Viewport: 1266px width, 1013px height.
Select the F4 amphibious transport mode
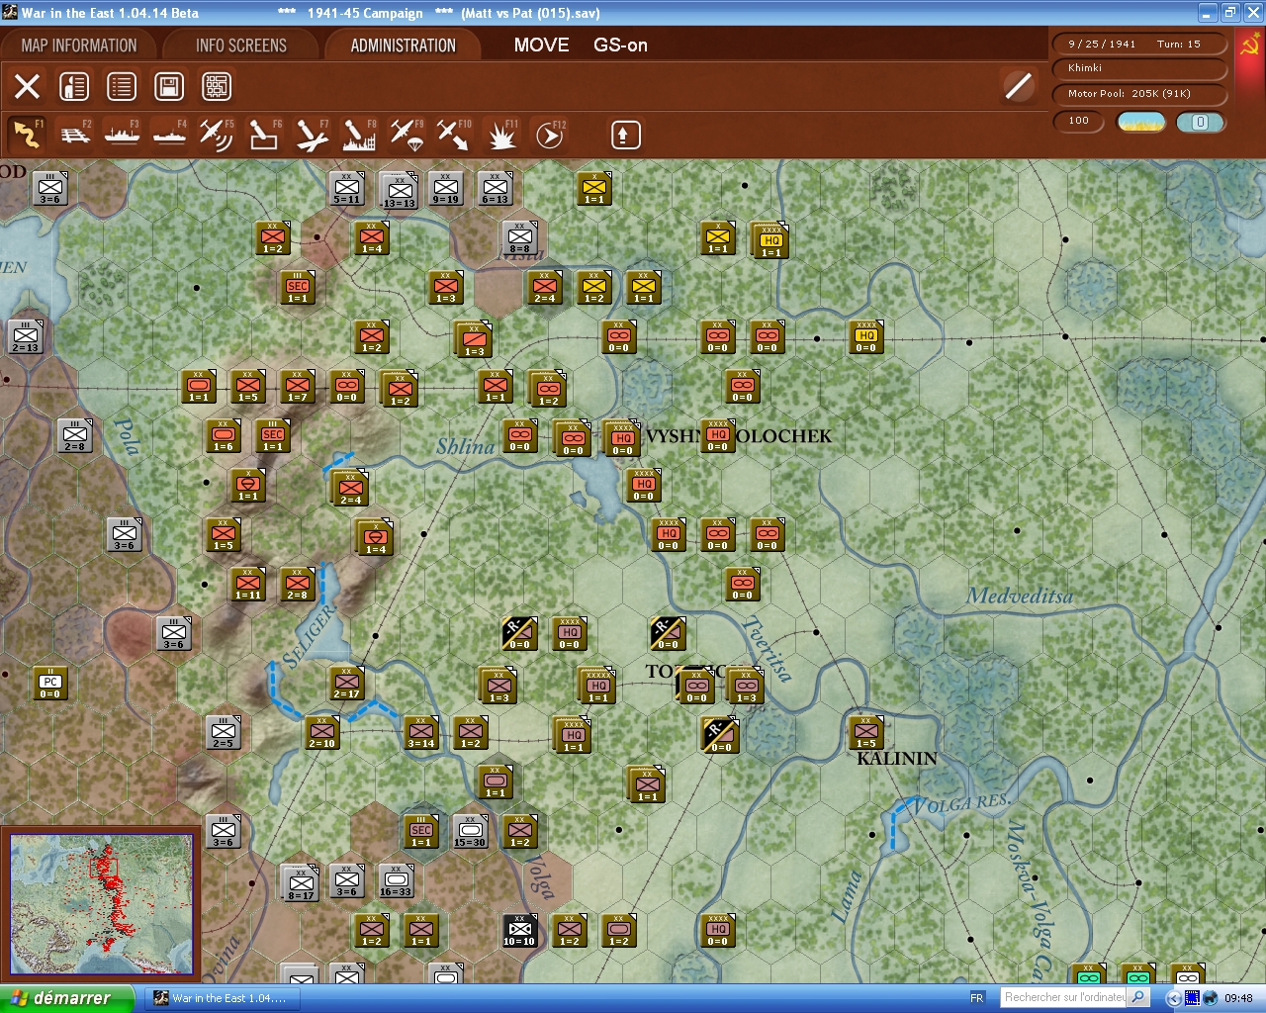169,135
